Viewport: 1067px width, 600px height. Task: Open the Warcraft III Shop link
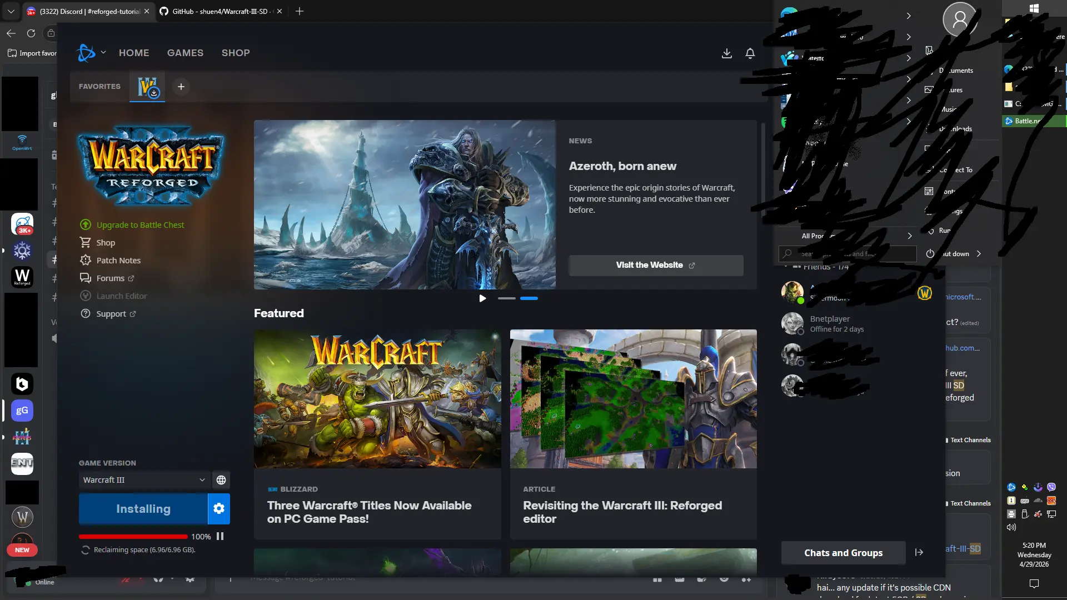click(98, 243)
